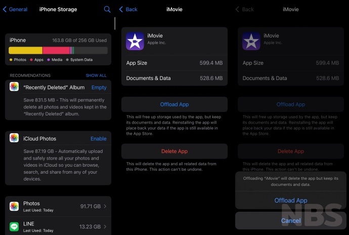Open the LINE 13.23 GB chevron
The width and height of the screenshot is (349, 235).
click(105, 227)
